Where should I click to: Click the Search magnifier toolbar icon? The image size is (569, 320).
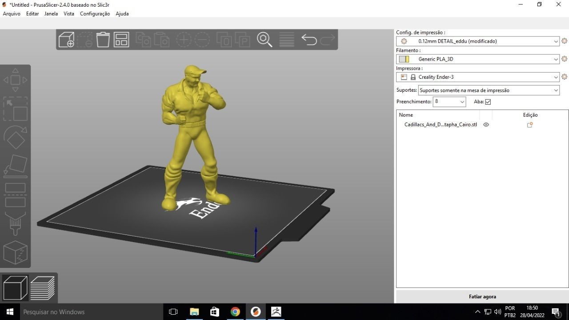click(264, 40)
